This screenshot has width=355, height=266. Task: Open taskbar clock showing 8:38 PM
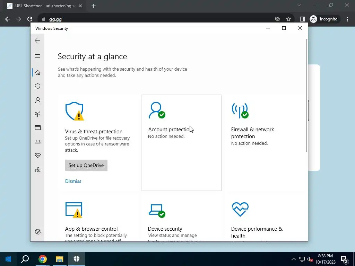[325, 259]
